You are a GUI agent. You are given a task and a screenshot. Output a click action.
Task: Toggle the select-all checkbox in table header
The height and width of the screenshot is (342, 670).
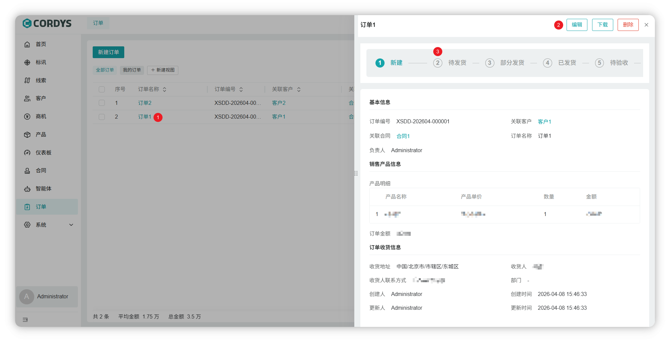(102, 89)
